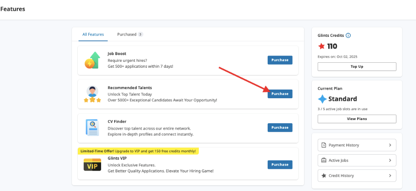Image resolution: width=416 pixels, height=191 pixels.
Task: Open Active Jobs via its chevron
Action: click(390, 160)
